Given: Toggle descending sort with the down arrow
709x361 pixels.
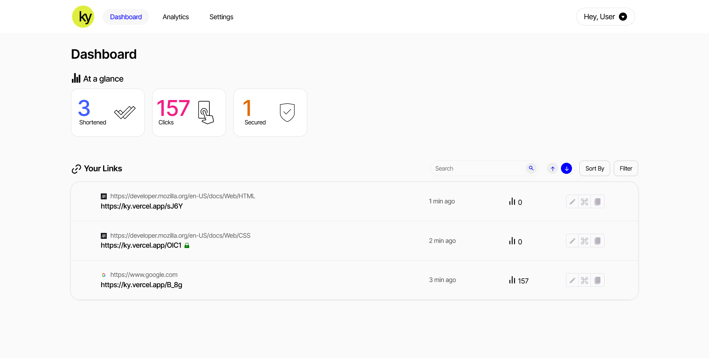Looking at the screenshot, I should [566, 168].
